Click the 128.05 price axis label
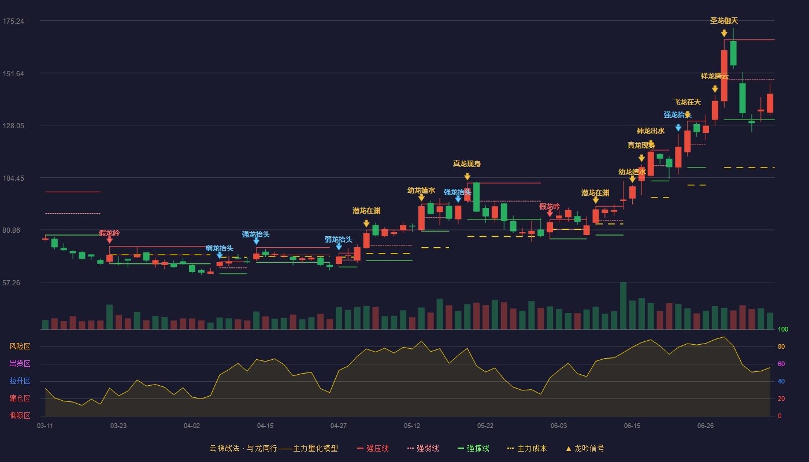 click(13, 126)
